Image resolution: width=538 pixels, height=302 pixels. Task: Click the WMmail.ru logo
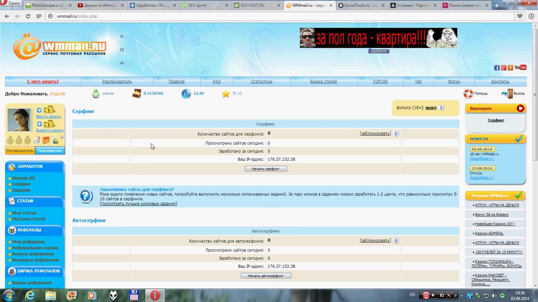click(59, 46)
